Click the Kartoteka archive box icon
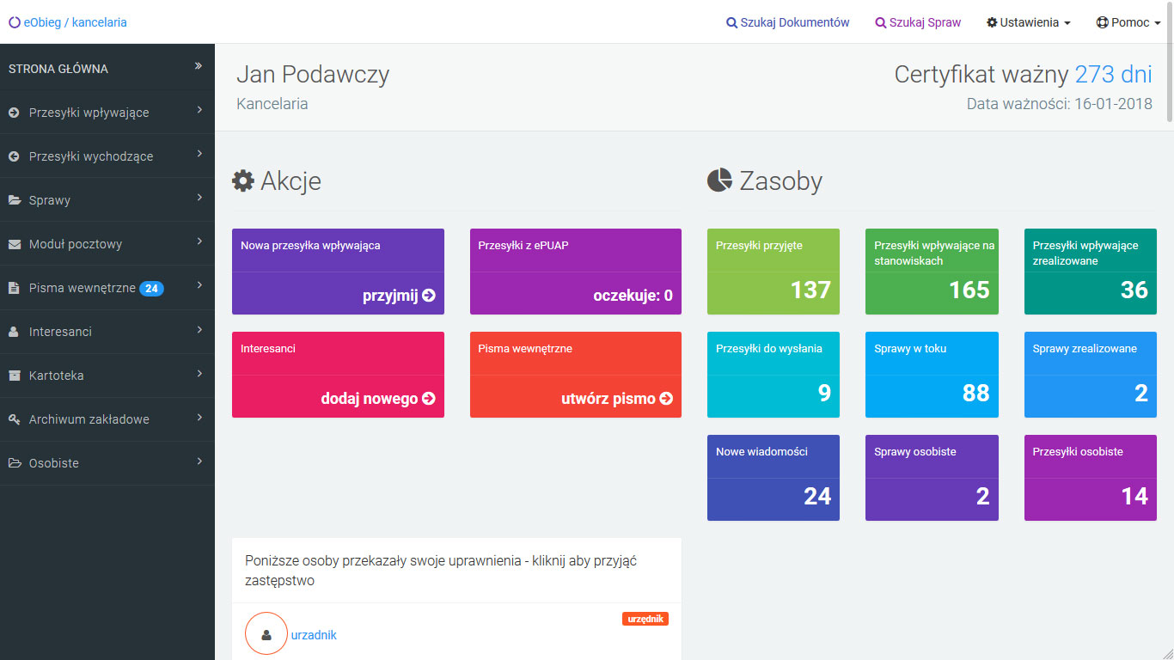1174x660 pixels. point(14,376)
